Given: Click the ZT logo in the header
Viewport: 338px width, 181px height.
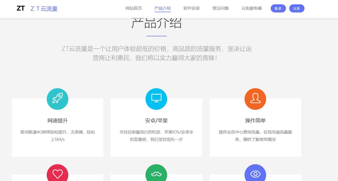Looking at the screenshot, I should [21, 8].
